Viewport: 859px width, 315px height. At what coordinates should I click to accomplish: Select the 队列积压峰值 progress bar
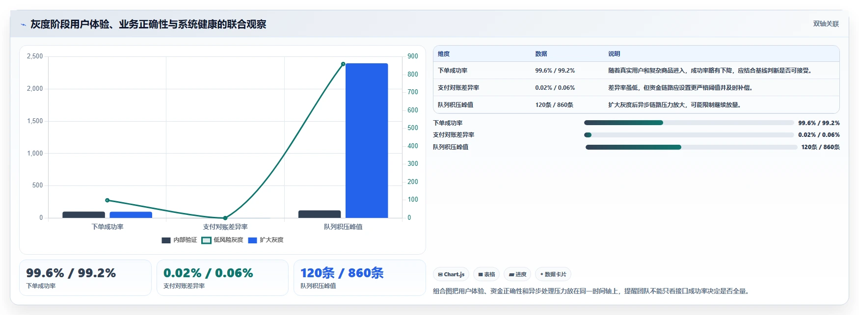click(x=691, y=147)
